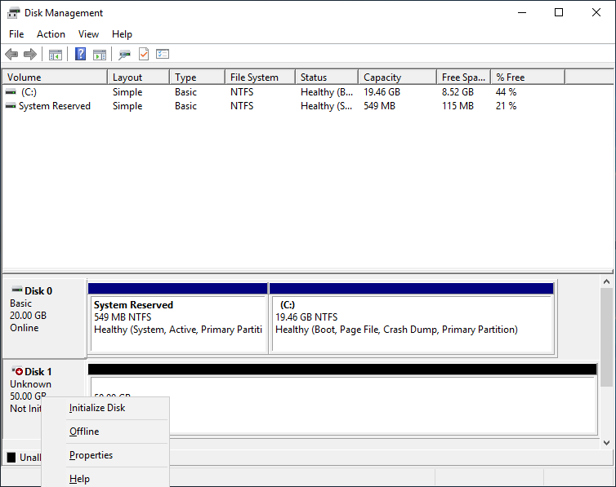This screenshot has width=616, height=487.
Task: Select the Disk 1 unallocated space block
Action: click(x=343, y=399)
